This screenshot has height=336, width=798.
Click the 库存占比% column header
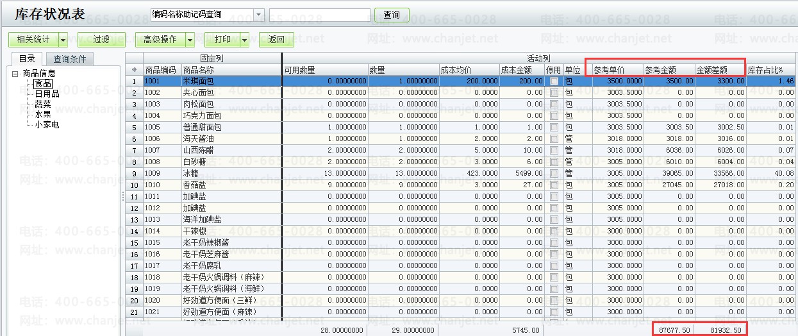point(770,69)
